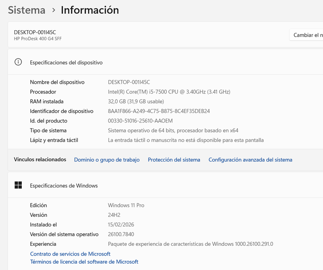This screenshot has height=270, width=323.
Task: Select Tipo de sistema label
Action: click(48, 131)
